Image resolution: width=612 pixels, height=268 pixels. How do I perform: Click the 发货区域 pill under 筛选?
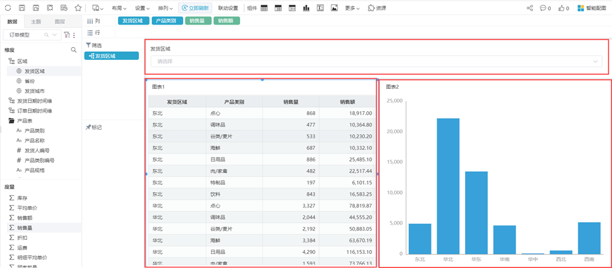[111, 56]
